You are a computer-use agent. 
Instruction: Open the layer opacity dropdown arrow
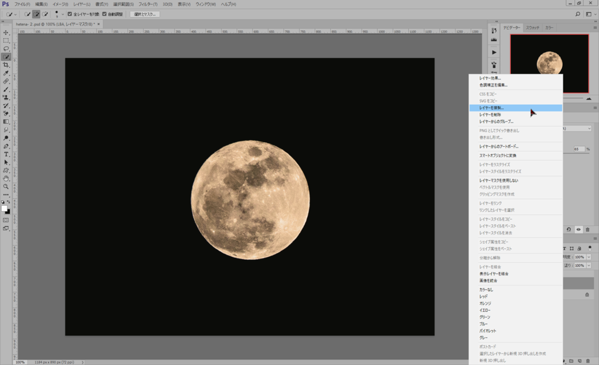click(x=588, y=257)
